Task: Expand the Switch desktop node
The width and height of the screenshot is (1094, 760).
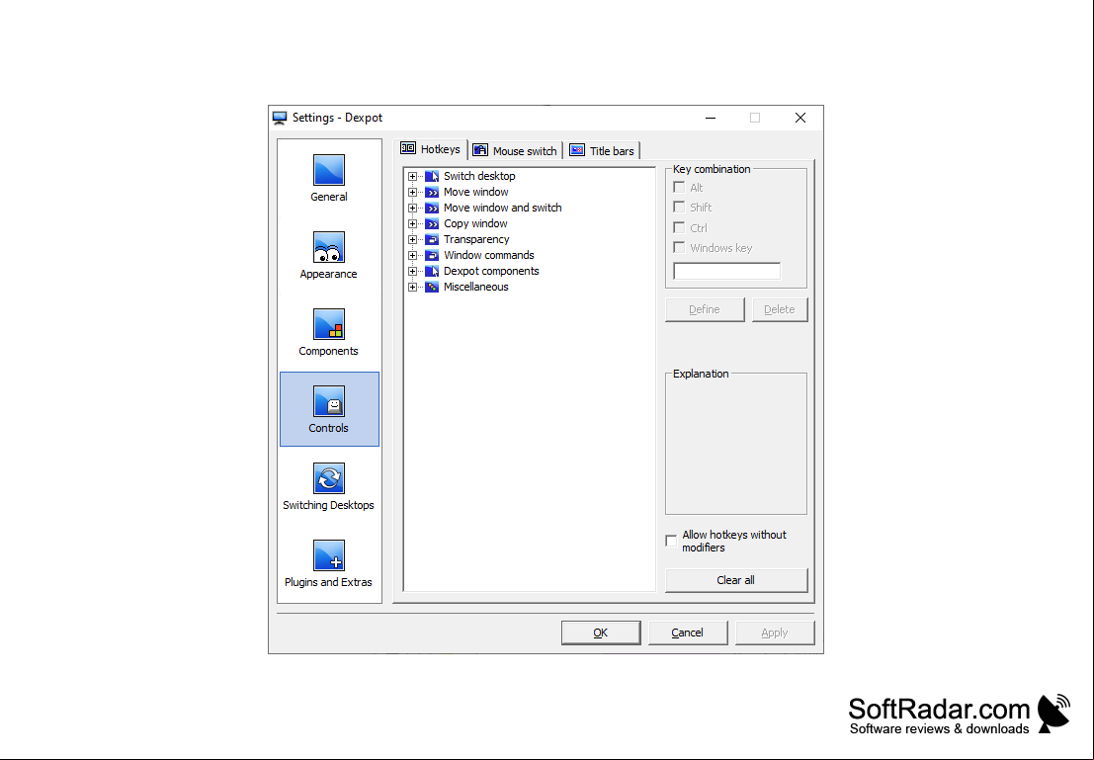Action: (x=412, y=177)
